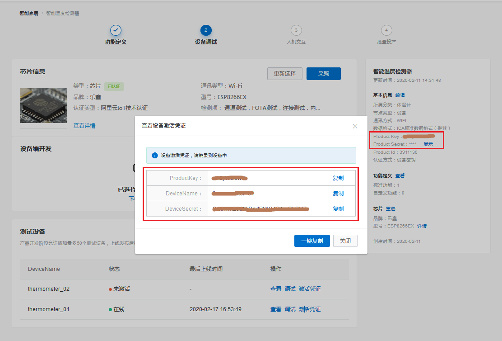Close the activation credential dialog with X
Viewport: 502px width, 341px height.
point(355,126)
